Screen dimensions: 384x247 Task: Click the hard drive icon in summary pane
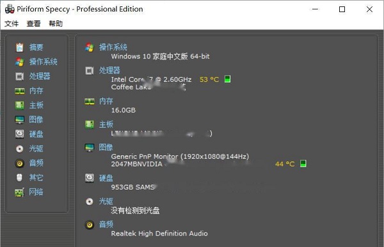click(x=90, y=178)
